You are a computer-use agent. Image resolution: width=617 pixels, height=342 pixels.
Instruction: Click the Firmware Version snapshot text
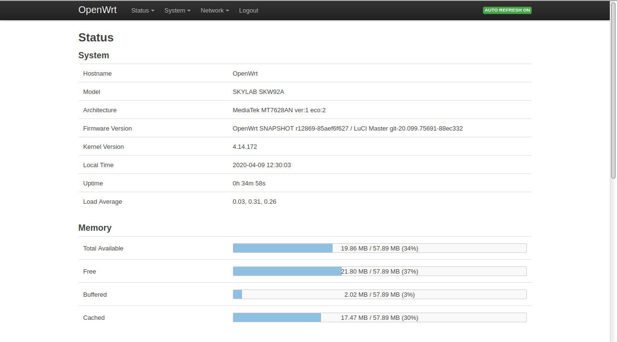347,129
